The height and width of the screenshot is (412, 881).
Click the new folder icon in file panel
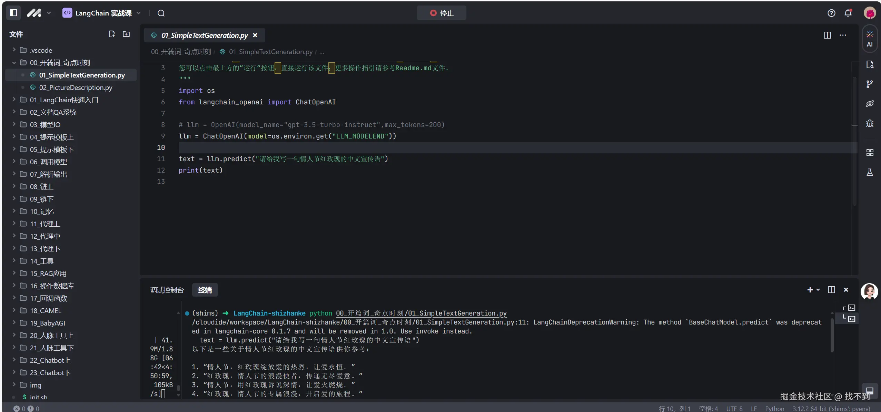126,34
